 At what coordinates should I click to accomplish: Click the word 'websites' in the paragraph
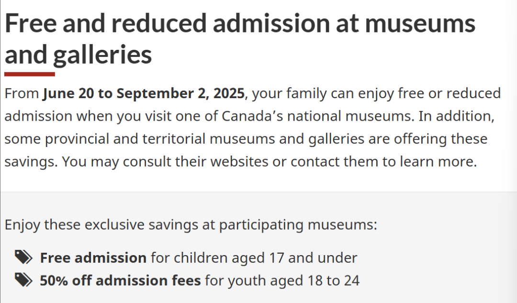239,162
